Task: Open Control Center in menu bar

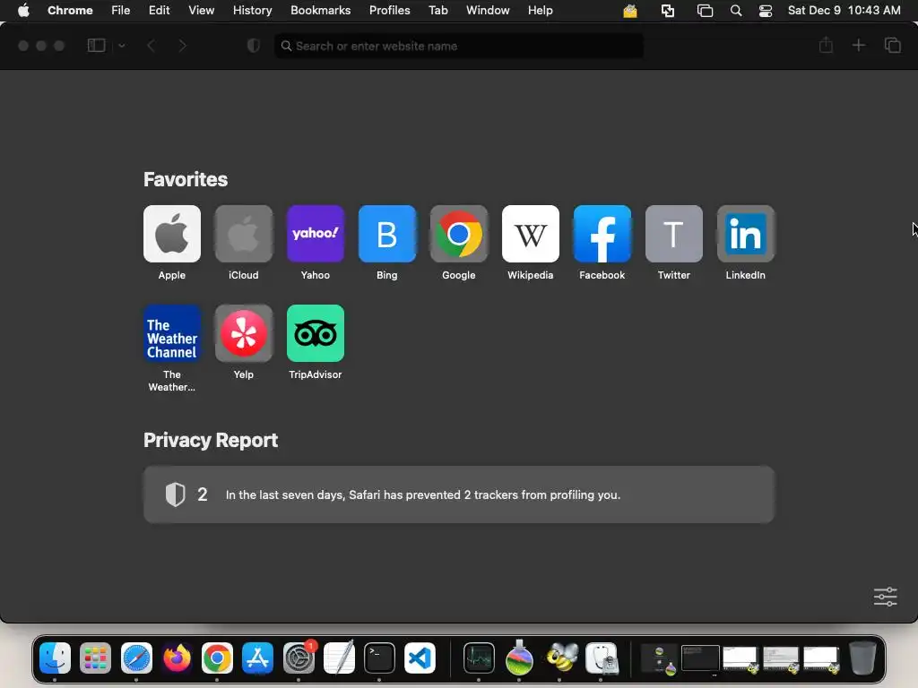Action: 766,11
